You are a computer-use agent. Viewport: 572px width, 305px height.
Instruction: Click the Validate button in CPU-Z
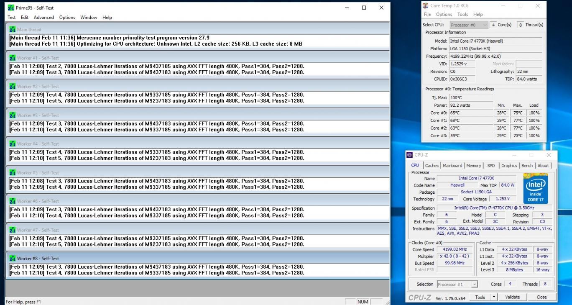click(x=513, y=297)
